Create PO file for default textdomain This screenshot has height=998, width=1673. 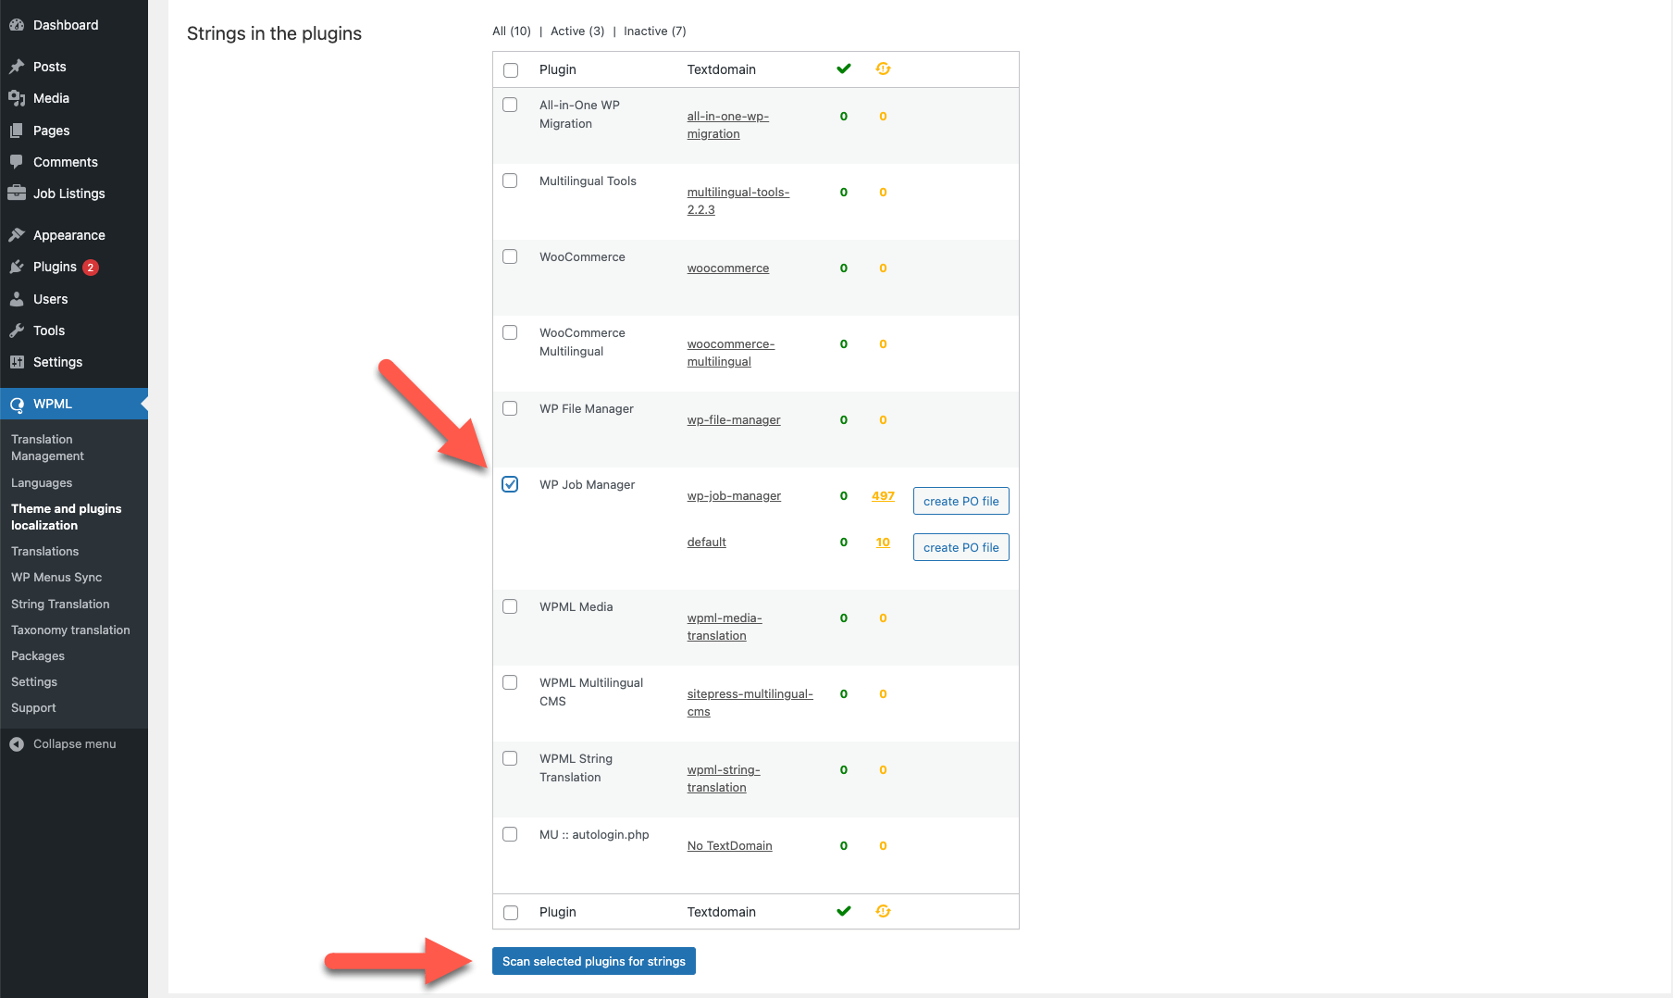coord(960,547)
